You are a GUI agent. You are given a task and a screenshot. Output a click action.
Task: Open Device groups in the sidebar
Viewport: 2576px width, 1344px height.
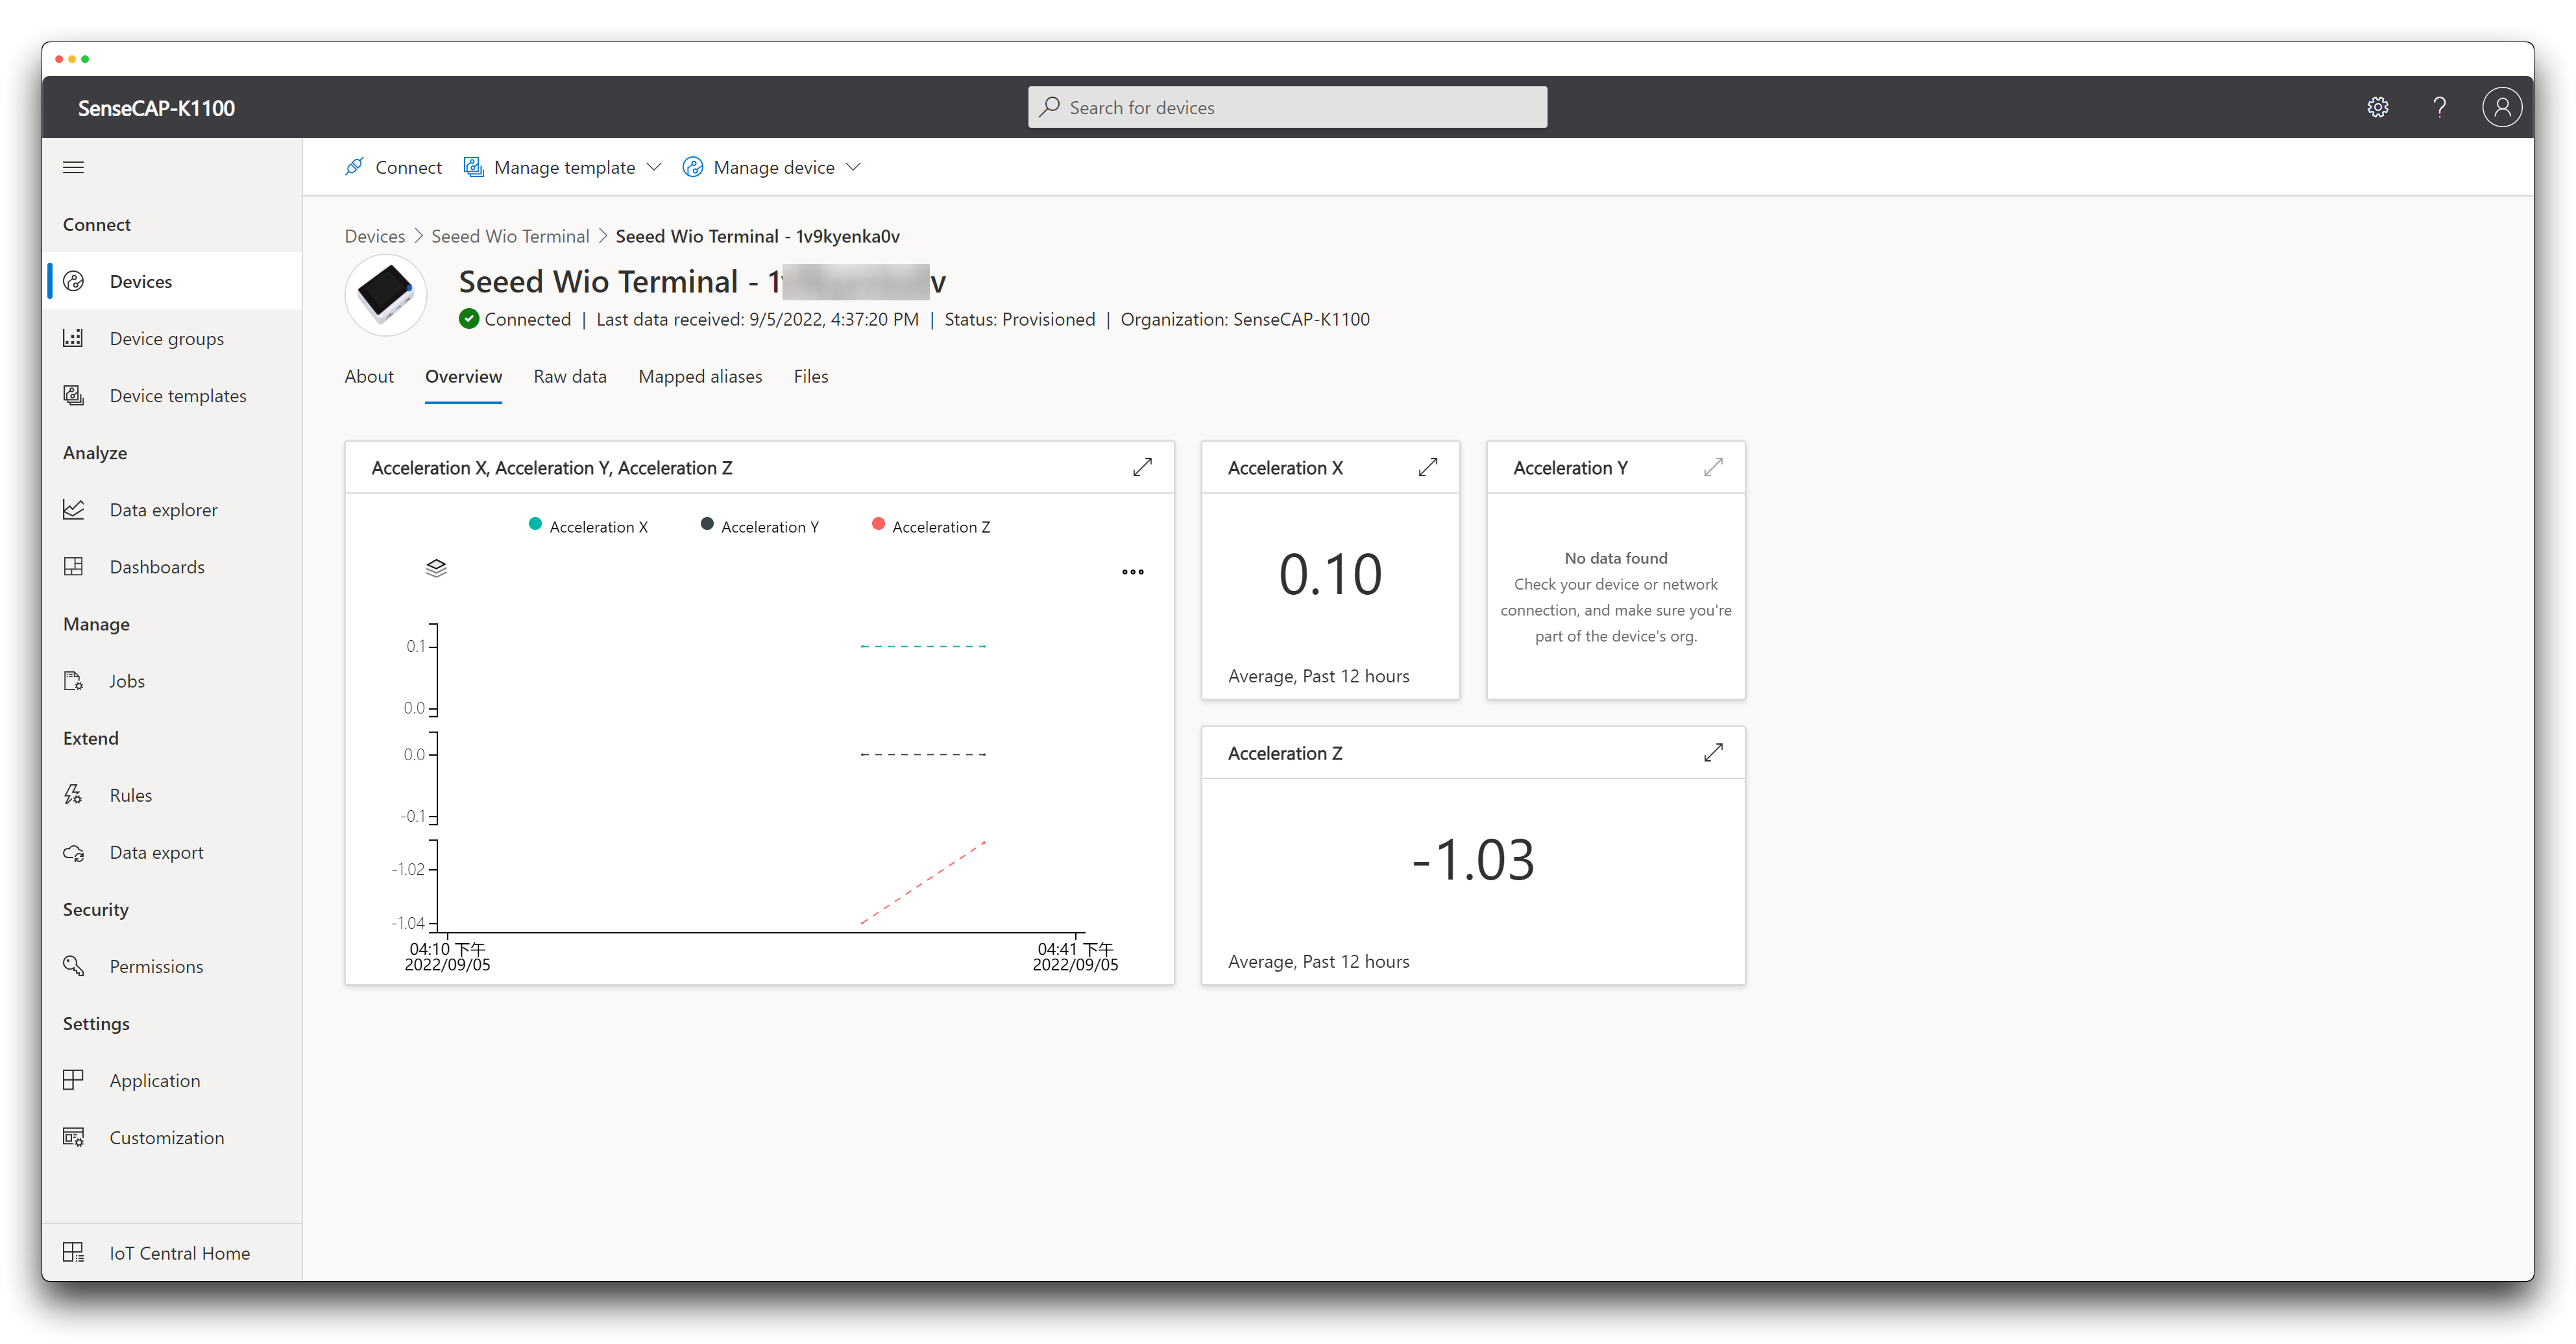coord(173,338)
